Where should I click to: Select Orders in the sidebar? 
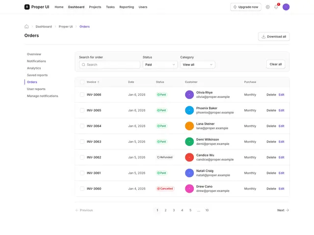pyautogui.click(x=32, y=82)
